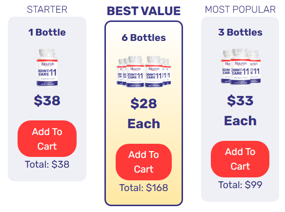Add the 3 Bottles package to cart
The width and height of the screenshot is (285, 212).
click(x=240, y=159)
